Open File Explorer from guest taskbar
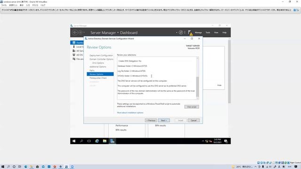The width and height of the screenshot is (301, 169). [x=104, y=141]
